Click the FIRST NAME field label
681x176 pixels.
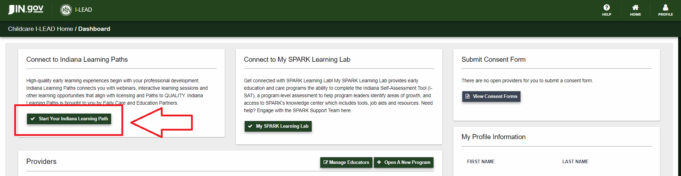click(x=480, y=161)
